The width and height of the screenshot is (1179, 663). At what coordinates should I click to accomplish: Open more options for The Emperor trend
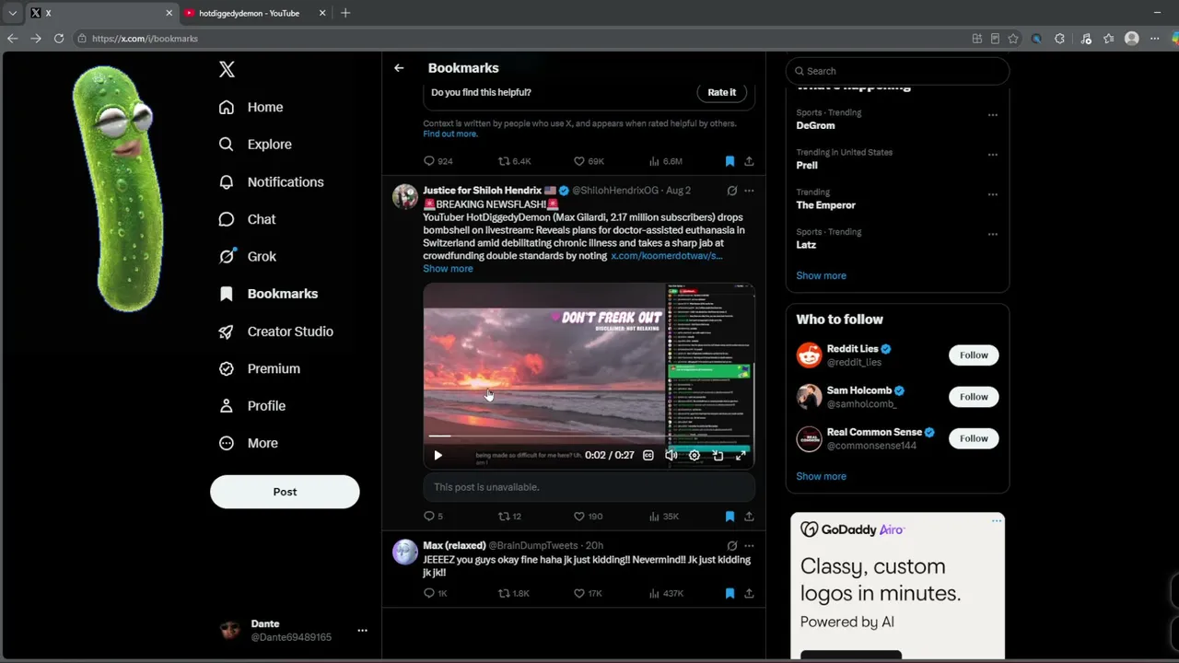(x=992, y=194)
